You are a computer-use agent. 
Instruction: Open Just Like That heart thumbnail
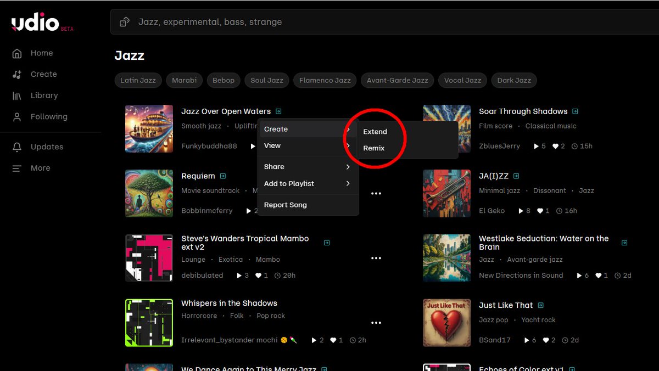pos(446,323)
